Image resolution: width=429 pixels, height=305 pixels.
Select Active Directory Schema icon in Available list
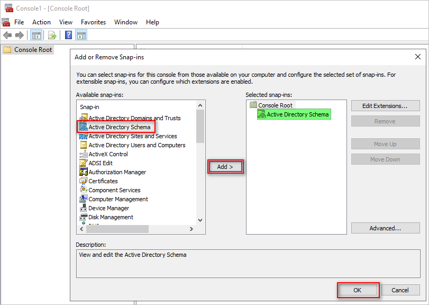coord(84,127)
